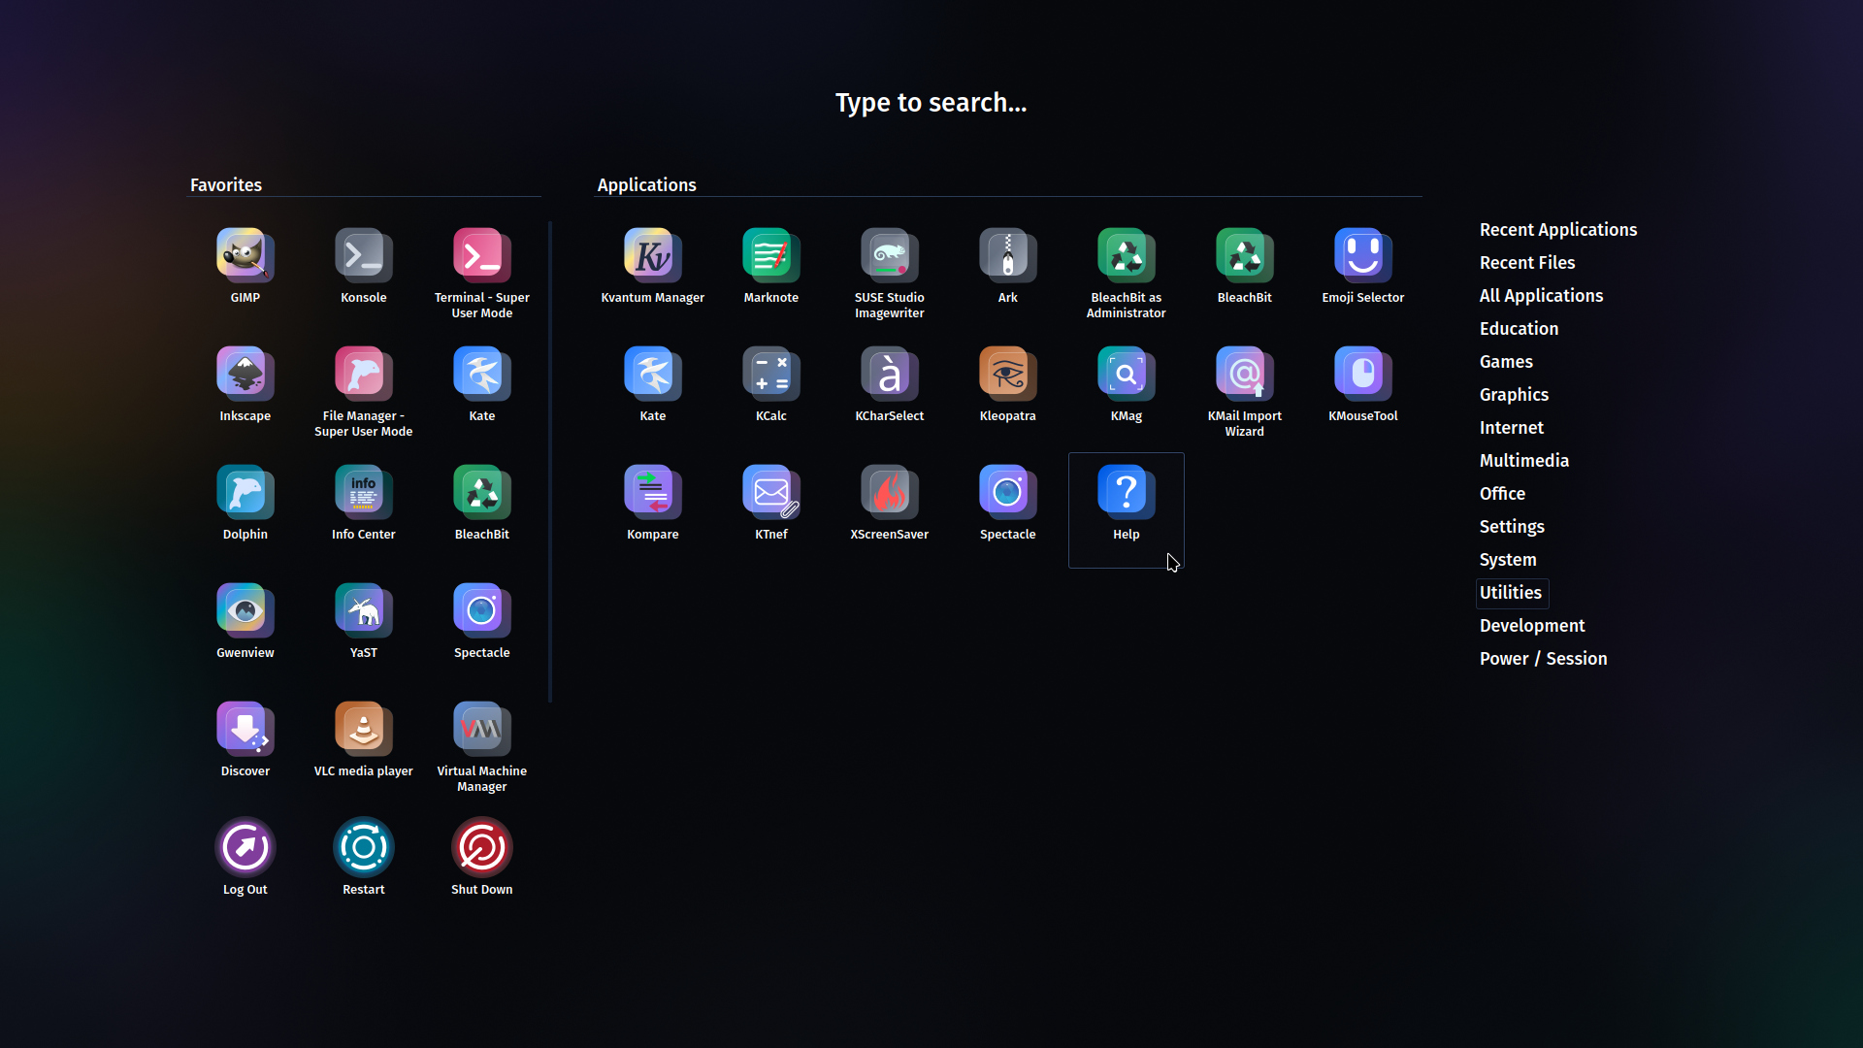This screenshot has height=1048, width=1863.
Task: Show Recent Files category
Action: [x=1527, y=263]
